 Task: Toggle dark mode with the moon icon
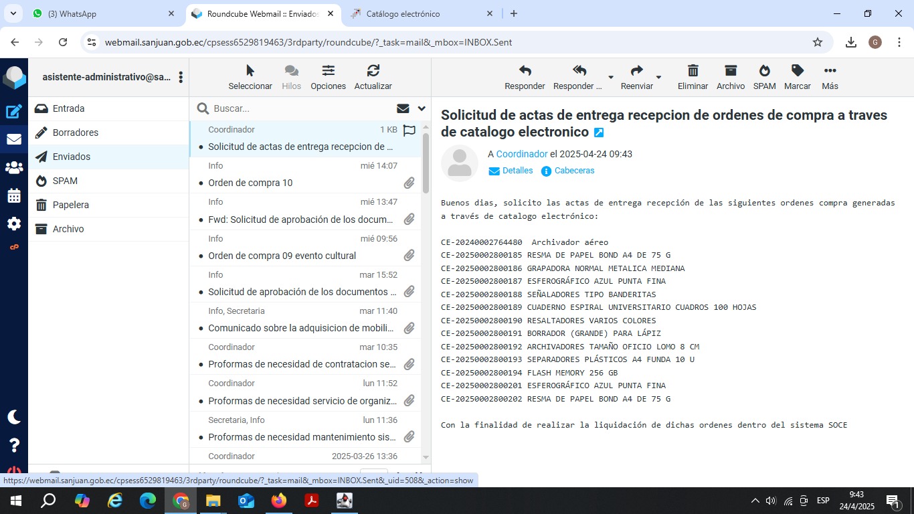click(x=14, y=417)
